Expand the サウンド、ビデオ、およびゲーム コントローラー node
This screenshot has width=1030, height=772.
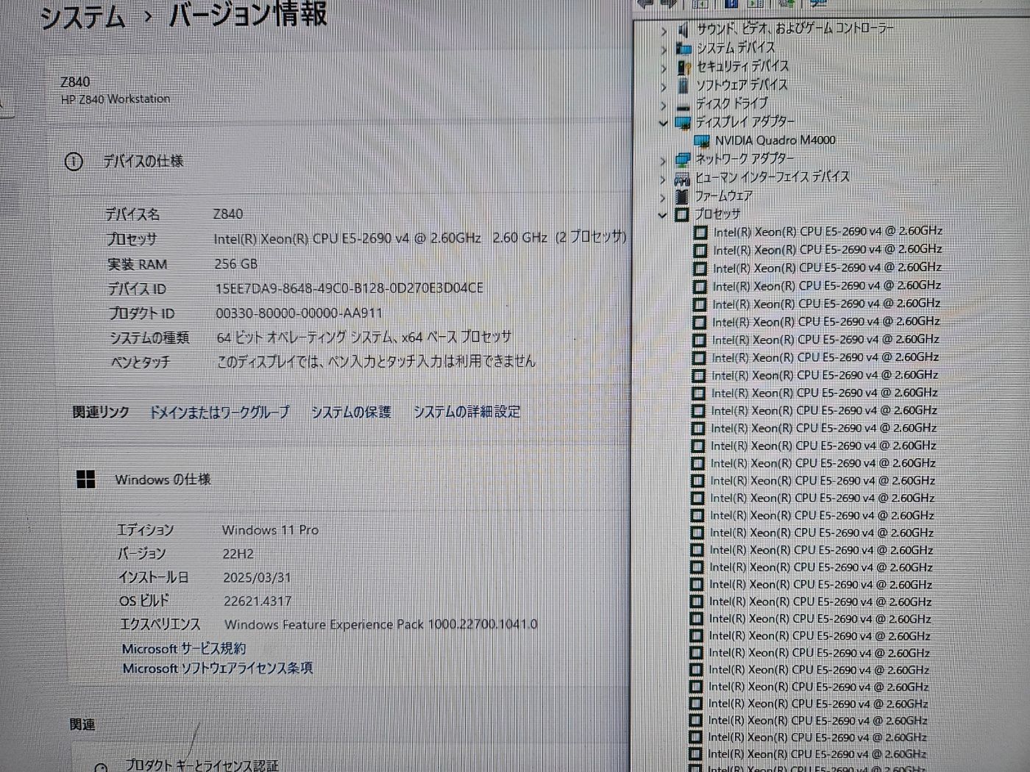click(664, 31)
